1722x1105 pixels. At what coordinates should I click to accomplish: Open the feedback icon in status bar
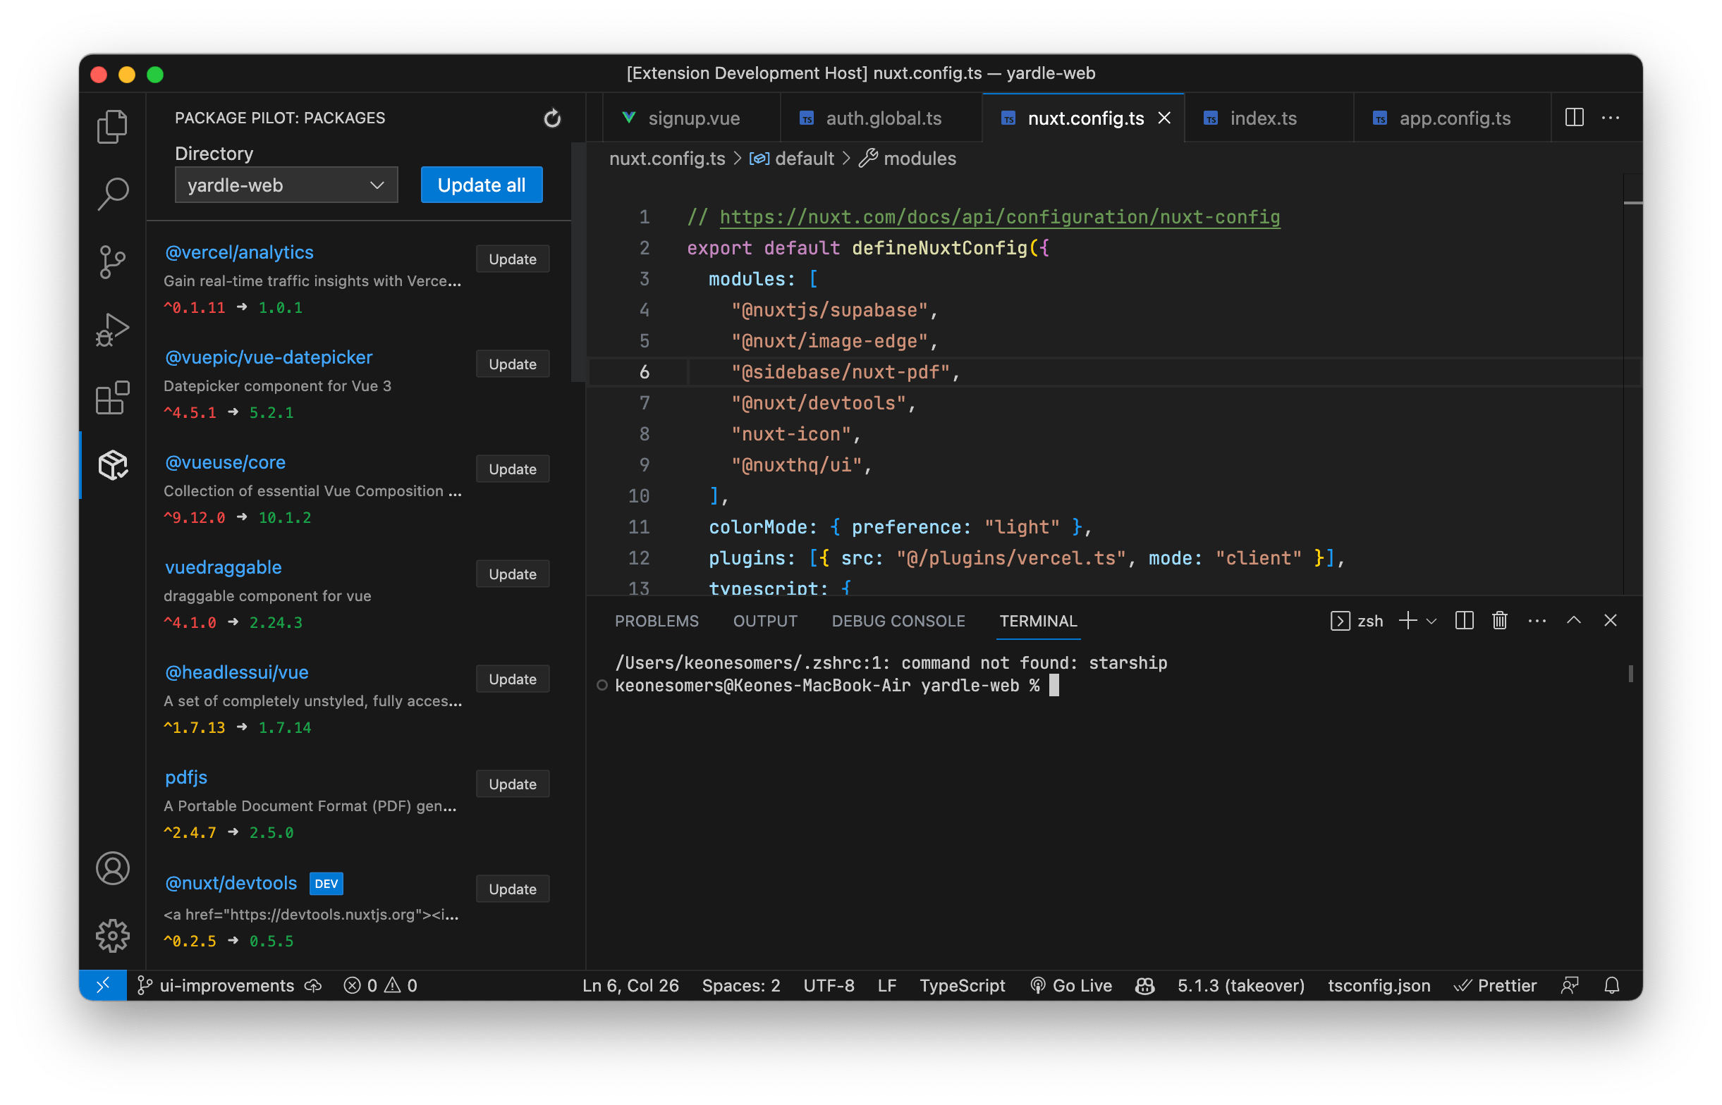point(1569,986)
